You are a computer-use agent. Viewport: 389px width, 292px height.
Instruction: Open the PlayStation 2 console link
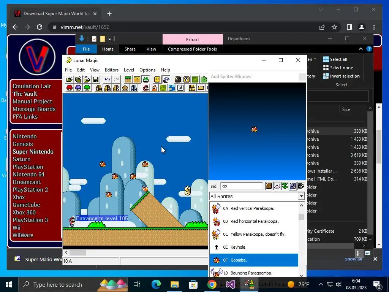[30, 189]
